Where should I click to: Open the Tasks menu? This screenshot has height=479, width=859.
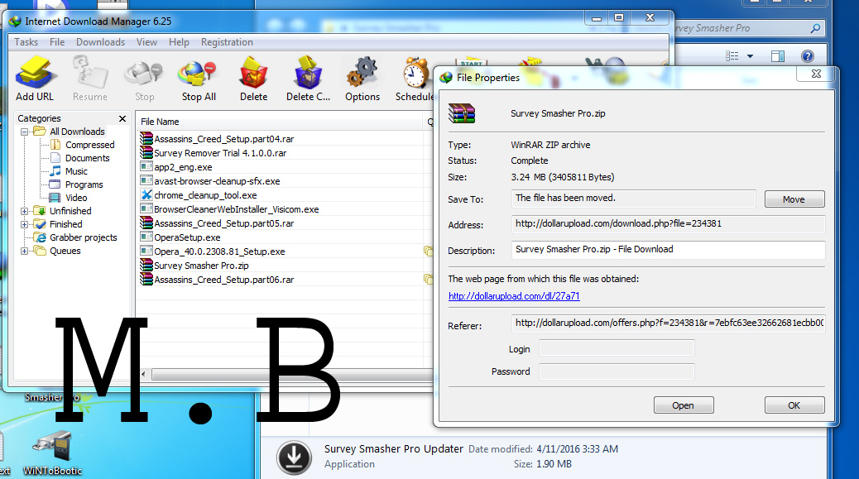pos(26,42)
